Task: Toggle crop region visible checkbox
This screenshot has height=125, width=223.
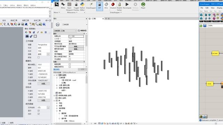Action: click(x=70, y=67)
